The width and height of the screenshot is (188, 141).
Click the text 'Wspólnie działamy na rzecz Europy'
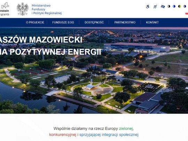(x=86, y=129)
